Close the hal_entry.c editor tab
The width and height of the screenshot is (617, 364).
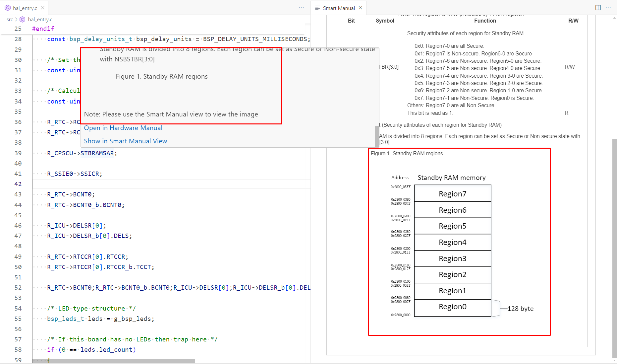click(42, 8)
